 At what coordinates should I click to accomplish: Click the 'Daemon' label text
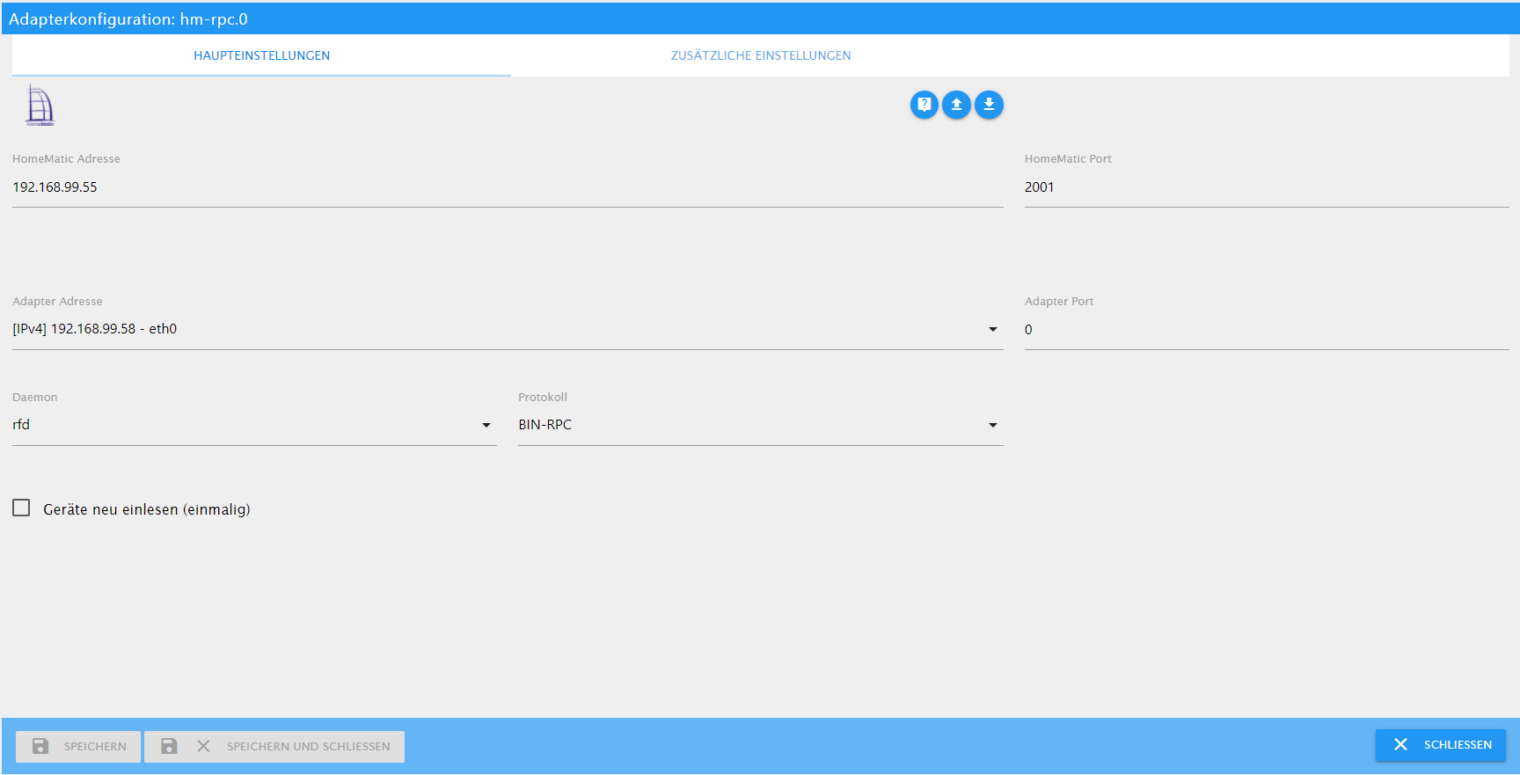click(x=35, y=397)
